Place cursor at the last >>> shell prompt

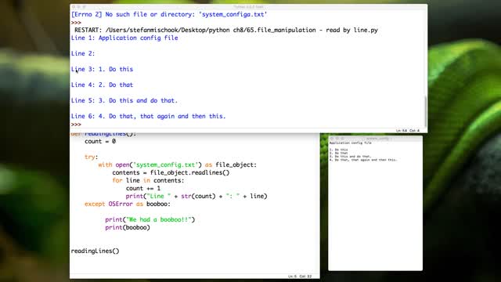76,125
